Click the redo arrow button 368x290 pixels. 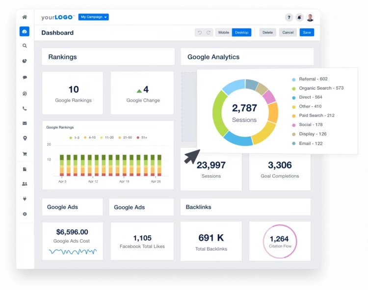(x=209, y=32)
